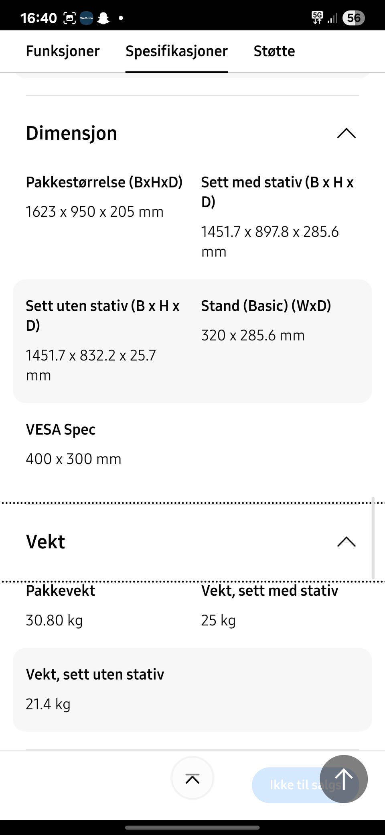
Task: Tap the Vekt section heading
Action: [x=45, y=542]
